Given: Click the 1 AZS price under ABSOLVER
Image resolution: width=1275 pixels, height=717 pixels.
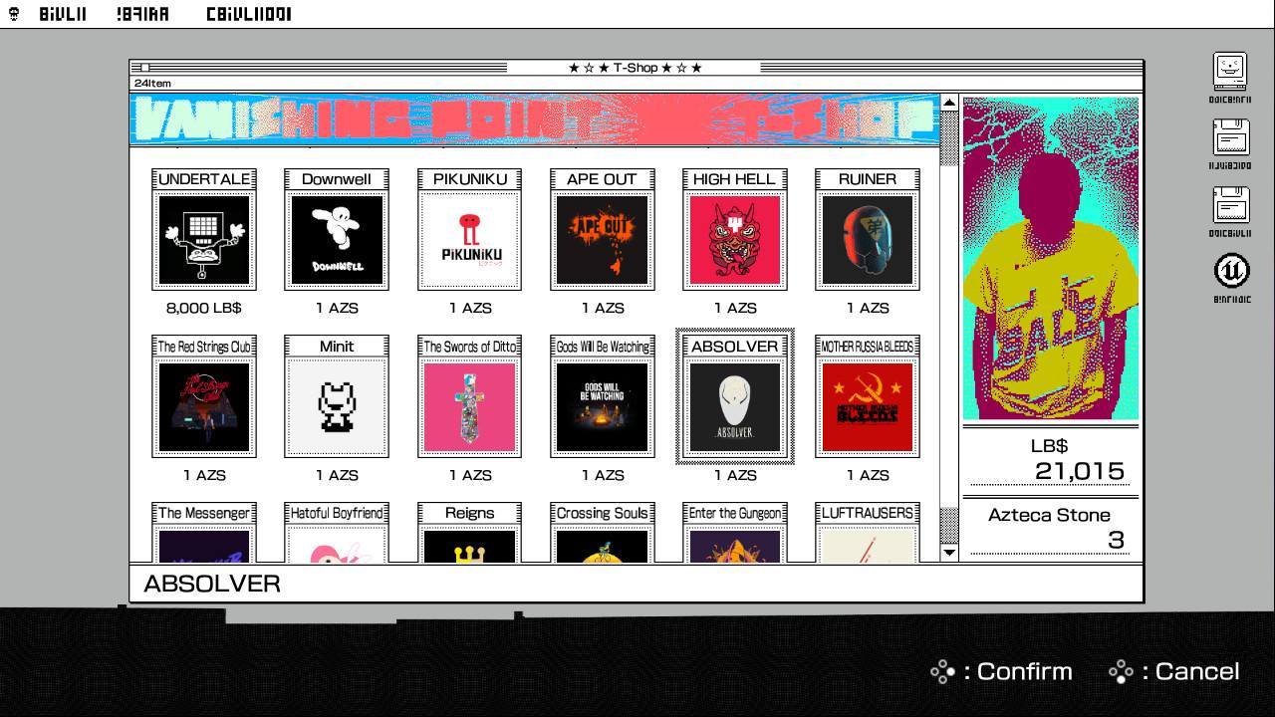Looking at the screenshot, I should 735,475.
